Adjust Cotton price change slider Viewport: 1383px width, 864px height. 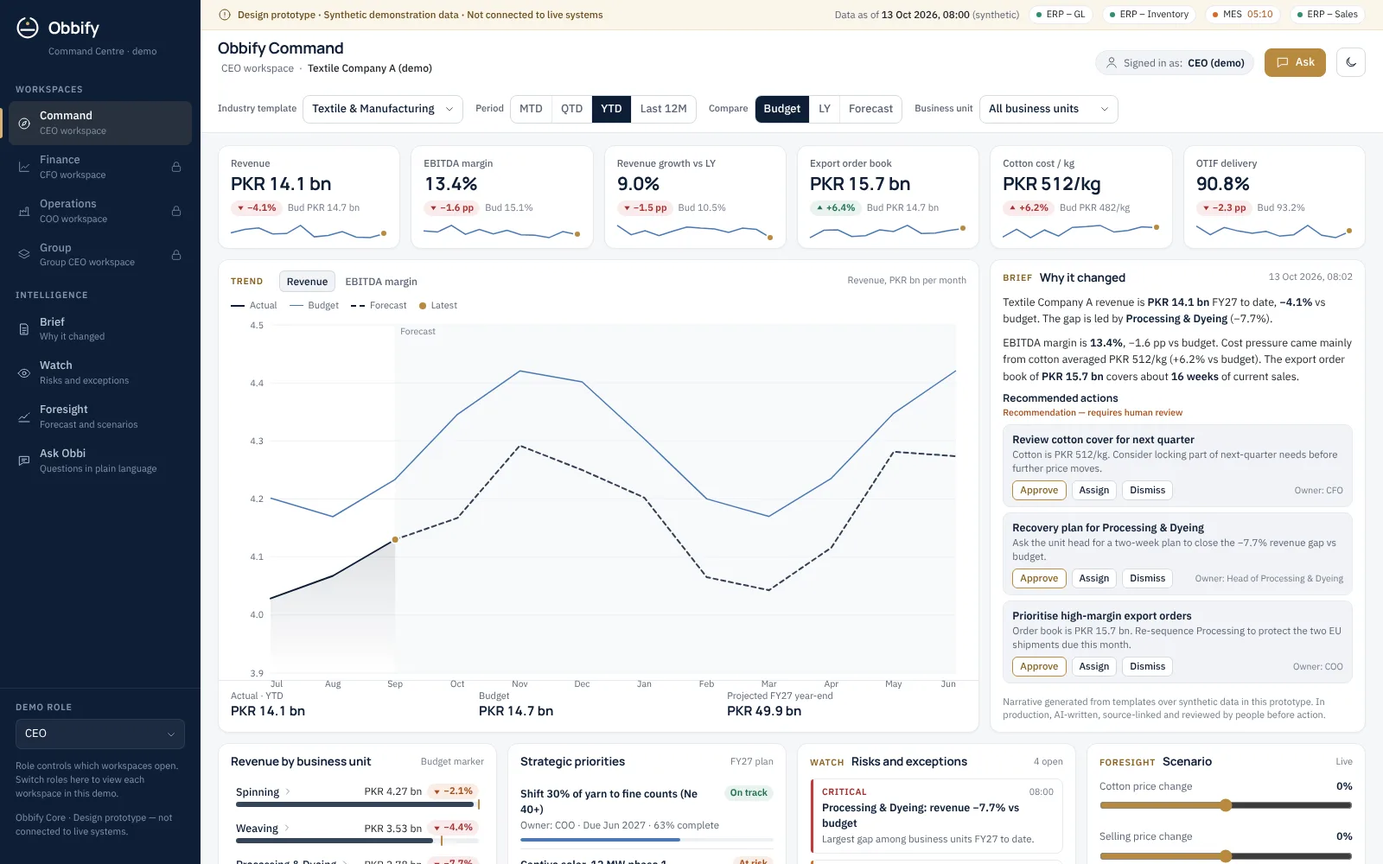(1226, 805)
